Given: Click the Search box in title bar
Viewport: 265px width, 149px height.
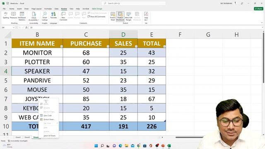Looking at the screenshot, I should tap(133, 3).
